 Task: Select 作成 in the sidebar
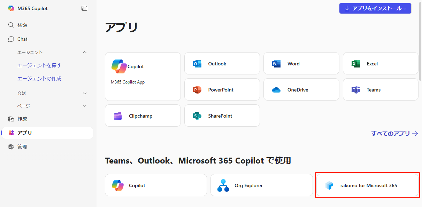tap(48, 119)
